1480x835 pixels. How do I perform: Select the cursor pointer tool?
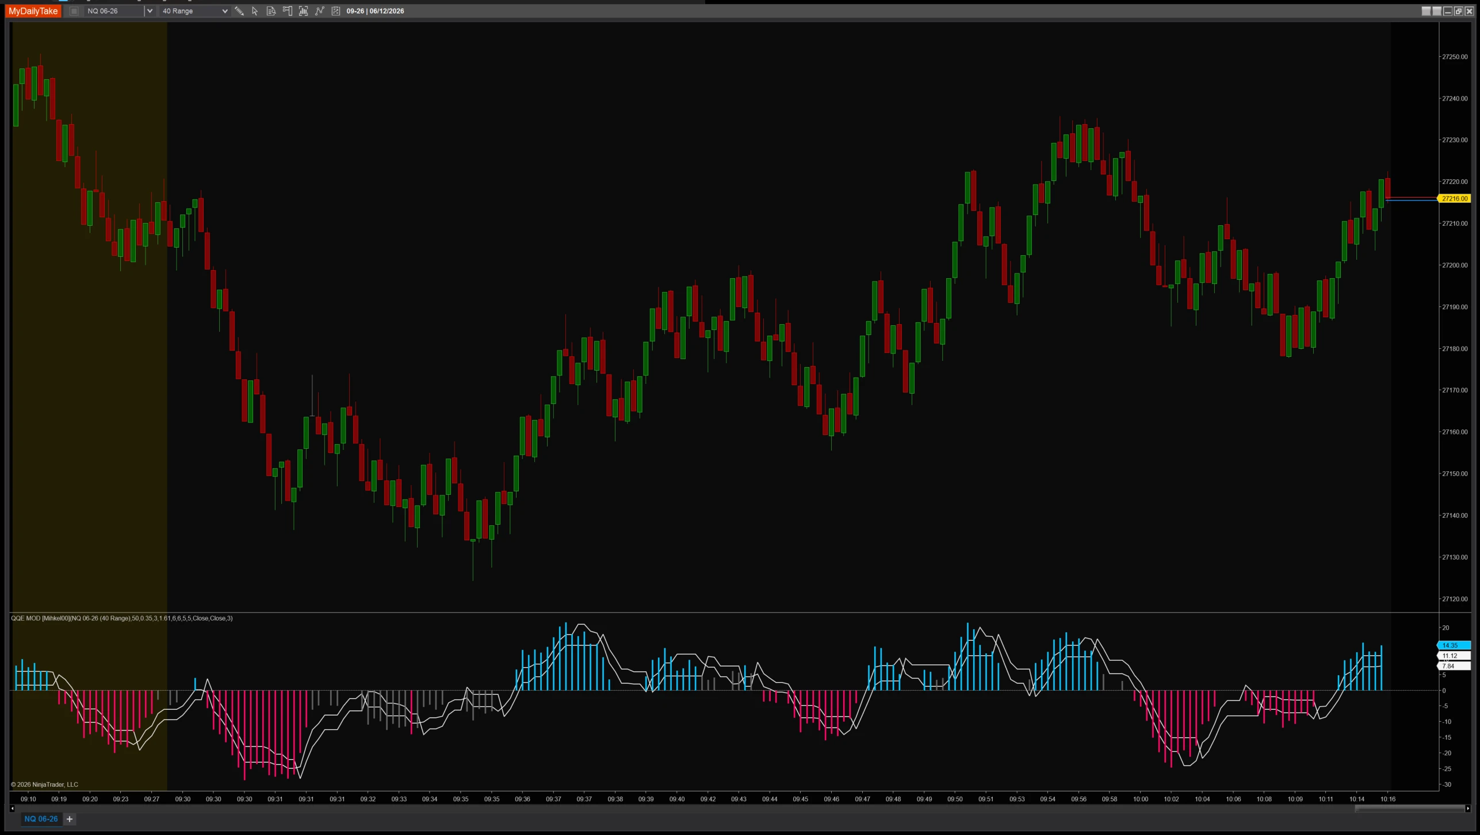[x=255, y=11]
